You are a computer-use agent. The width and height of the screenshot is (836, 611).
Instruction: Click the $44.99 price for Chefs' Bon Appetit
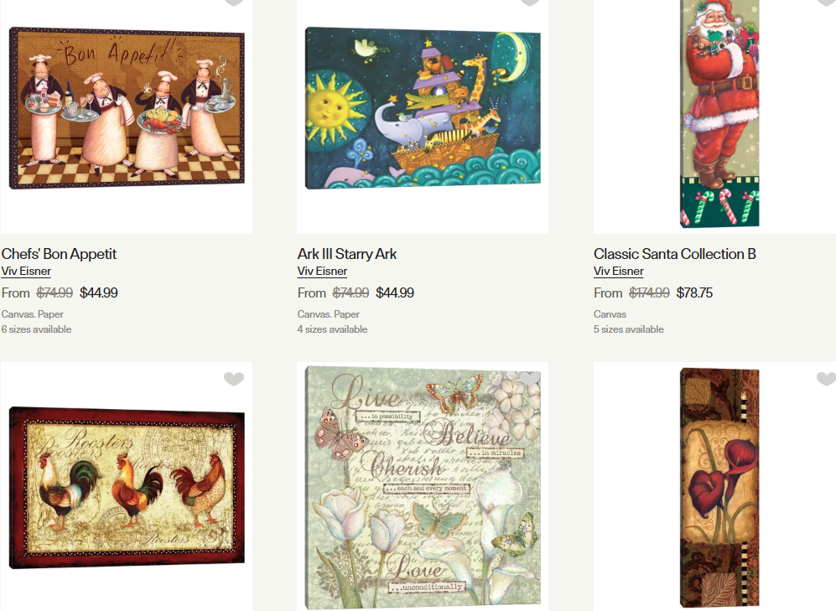pos(99,293)
